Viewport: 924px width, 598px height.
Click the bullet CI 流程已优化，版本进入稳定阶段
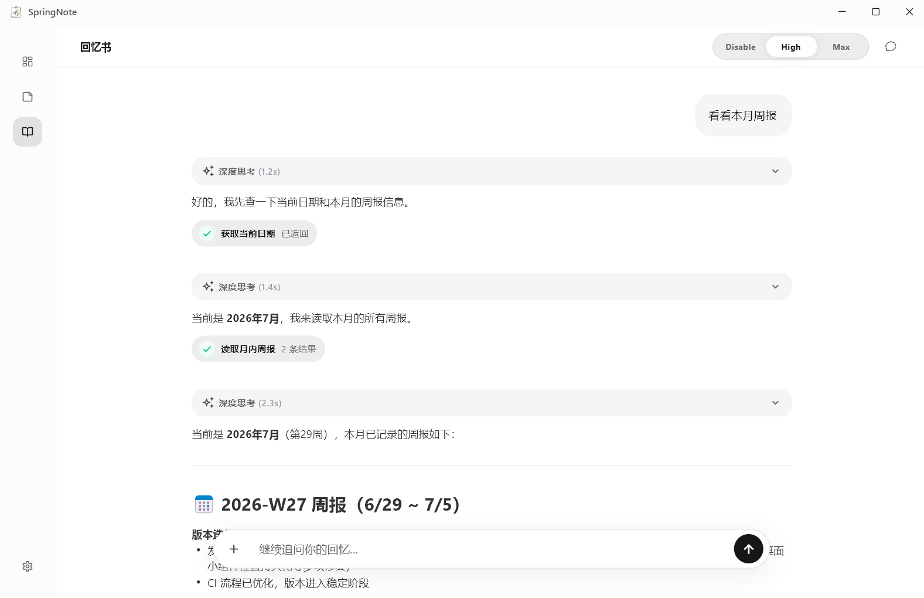coord(288,583)
